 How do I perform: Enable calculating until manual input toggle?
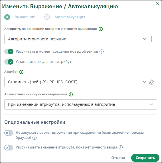[9, 148]
